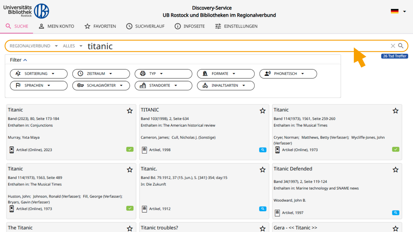The image size is (413, 232).
Task: Favorite the 'Titanic Defended' result with star
Action: (x=395, y=169)
